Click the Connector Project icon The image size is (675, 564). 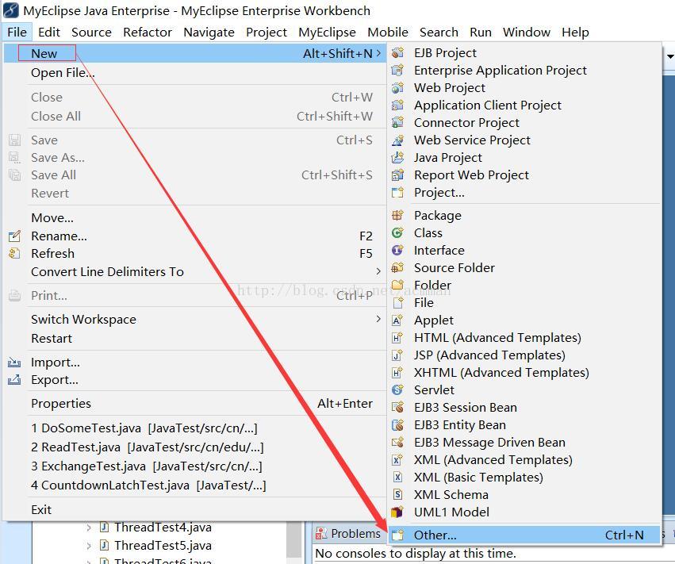point(397,123)
